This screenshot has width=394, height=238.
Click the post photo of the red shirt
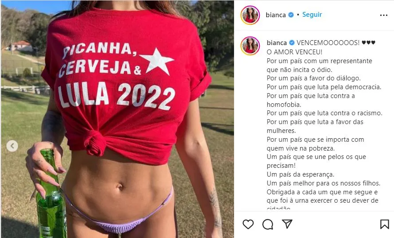tap(117, 119)
